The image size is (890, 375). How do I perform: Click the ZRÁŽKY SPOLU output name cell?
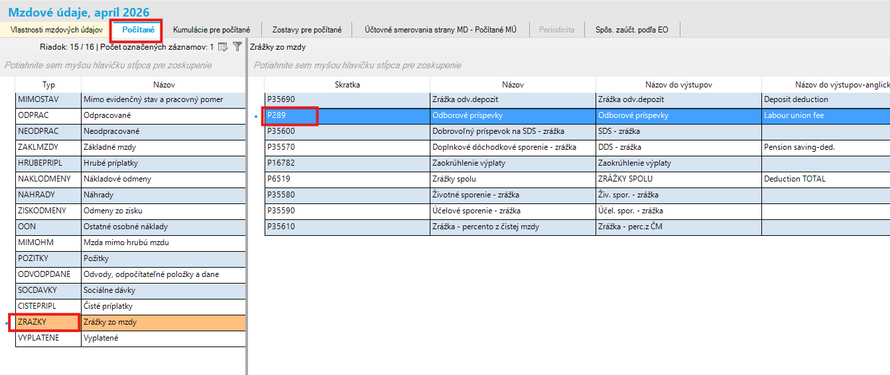[679, 180]
